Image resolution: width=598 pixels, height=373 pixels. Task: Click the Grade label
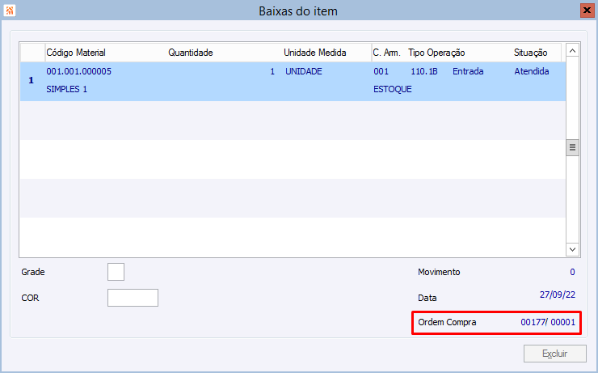tap(33, 272)
